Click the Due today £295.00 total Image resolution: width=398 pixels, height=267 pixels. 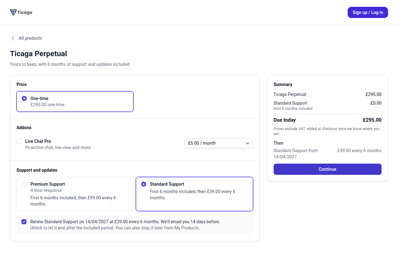coord(372,120)
